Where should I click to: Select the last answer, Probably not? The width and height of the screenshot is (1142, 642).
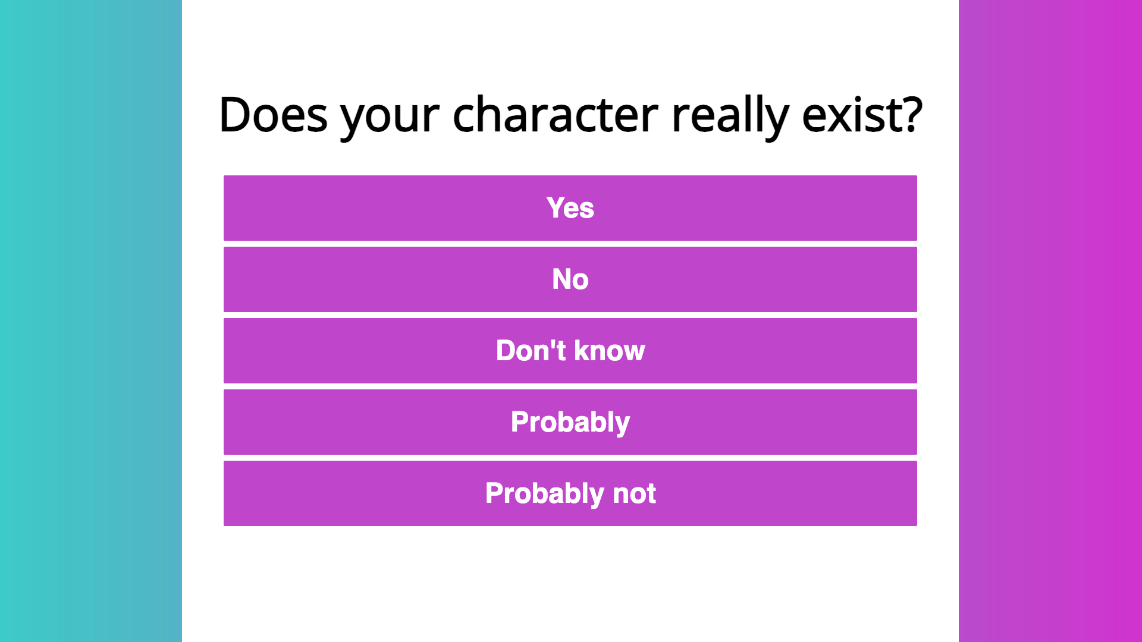coord(570,493)
